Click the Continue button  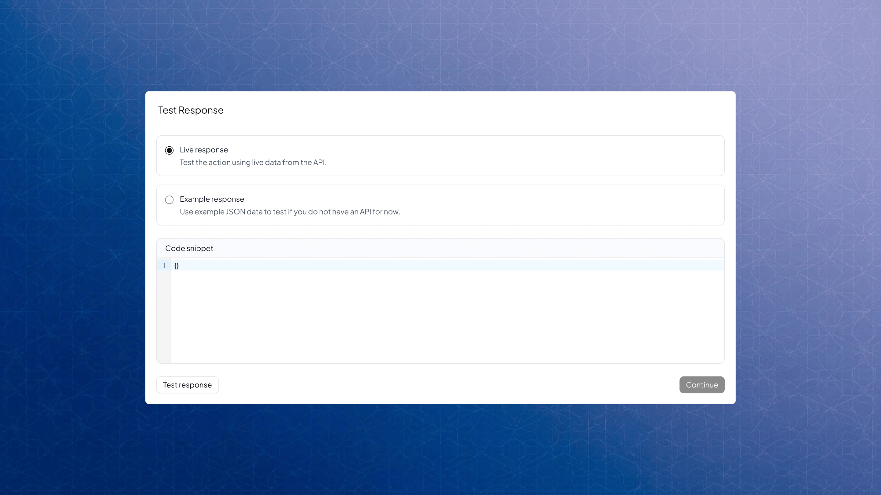702,385
